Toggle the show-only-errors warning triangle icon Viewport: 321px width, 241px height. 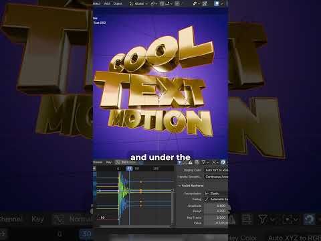pos(190,162)
